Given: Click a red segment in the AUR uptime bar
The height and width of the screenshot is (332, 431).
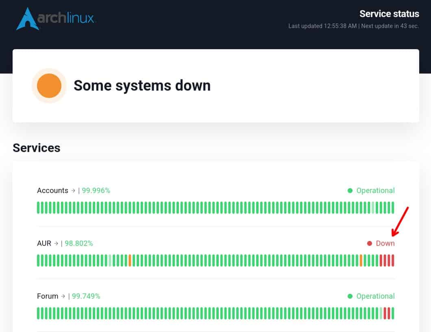Looking at the screenshot, I should [x=388, y=260].
